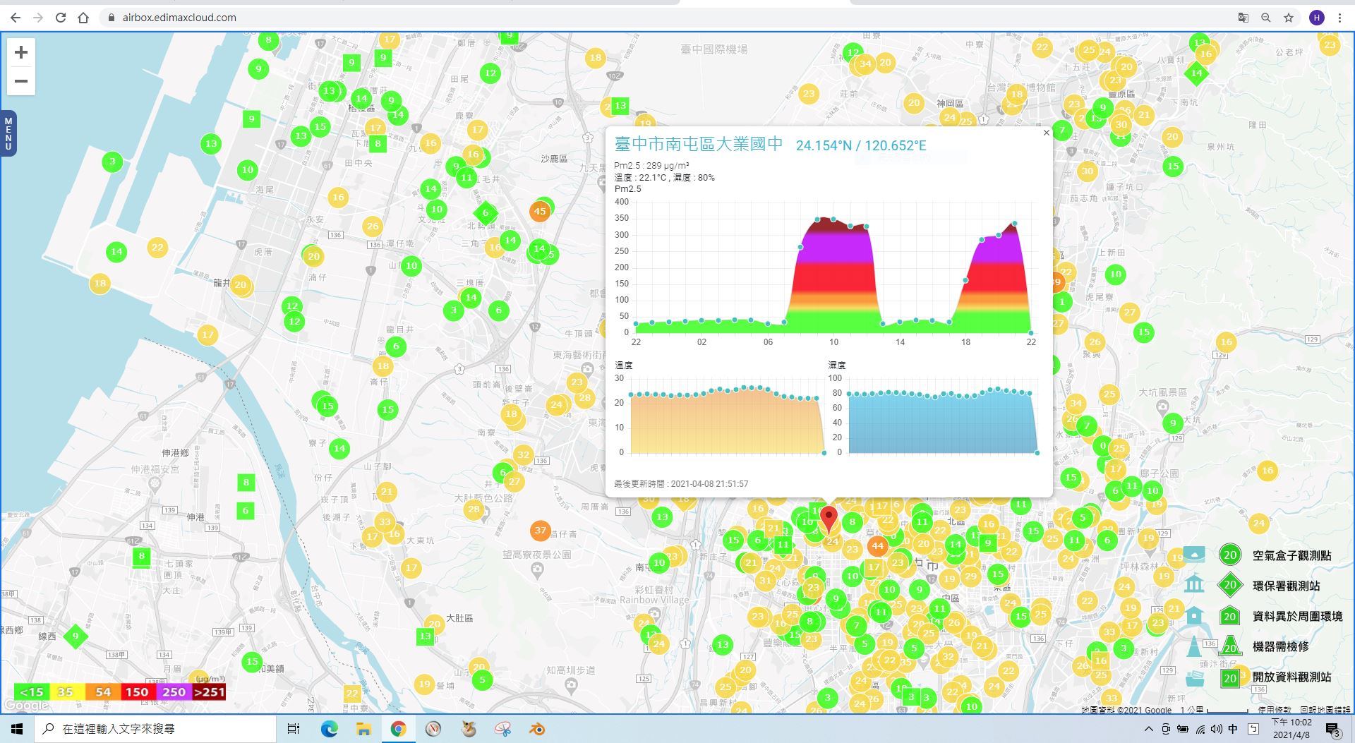Click the red 150 legend swatch
1355x743 pixels.
[x=137, y=692]
